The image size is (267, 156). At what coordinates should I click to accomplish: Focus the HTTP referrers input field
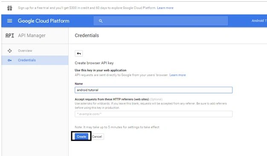click(154, 114)
